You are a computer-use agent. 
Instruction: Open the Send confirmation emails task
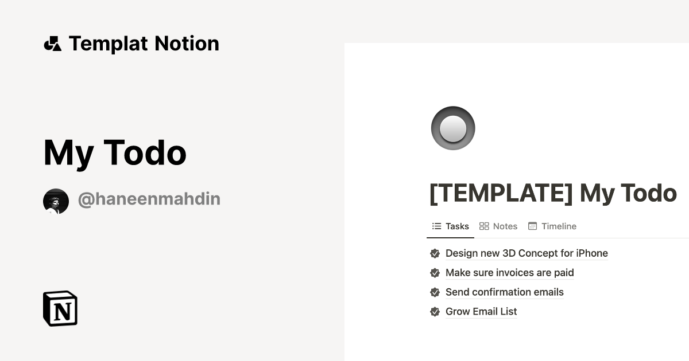click(505, 292)
